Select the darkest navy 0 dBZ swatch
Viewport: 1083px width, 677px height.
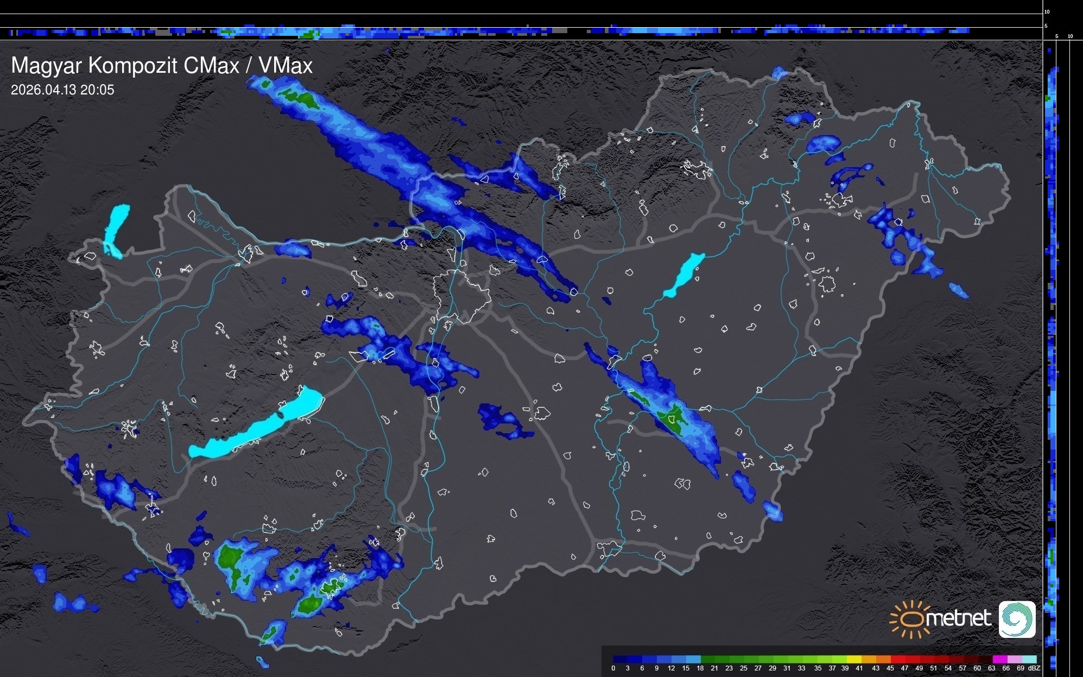[x=620, y=659]
